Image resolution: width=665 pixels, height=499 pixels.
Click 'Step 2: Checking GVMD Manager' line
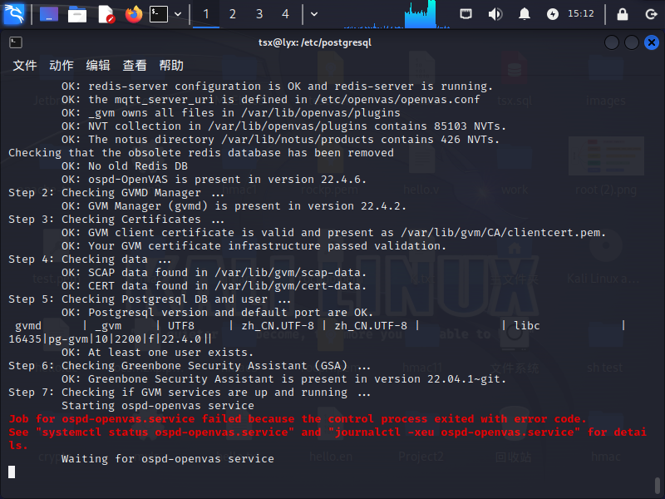[x=116, y=193]
